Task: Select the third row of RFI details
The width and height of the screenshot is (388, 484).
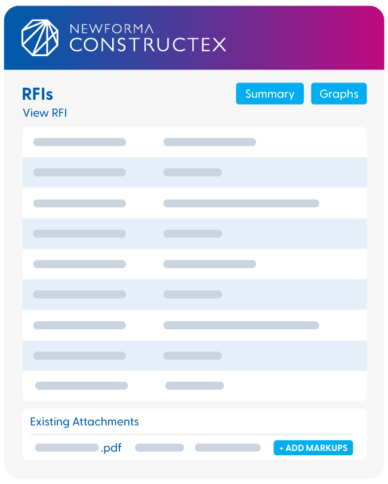Action: coord(195,203)
